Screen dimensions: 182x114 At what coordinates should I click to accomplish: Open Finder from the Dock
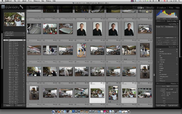[x=53, y=112]
